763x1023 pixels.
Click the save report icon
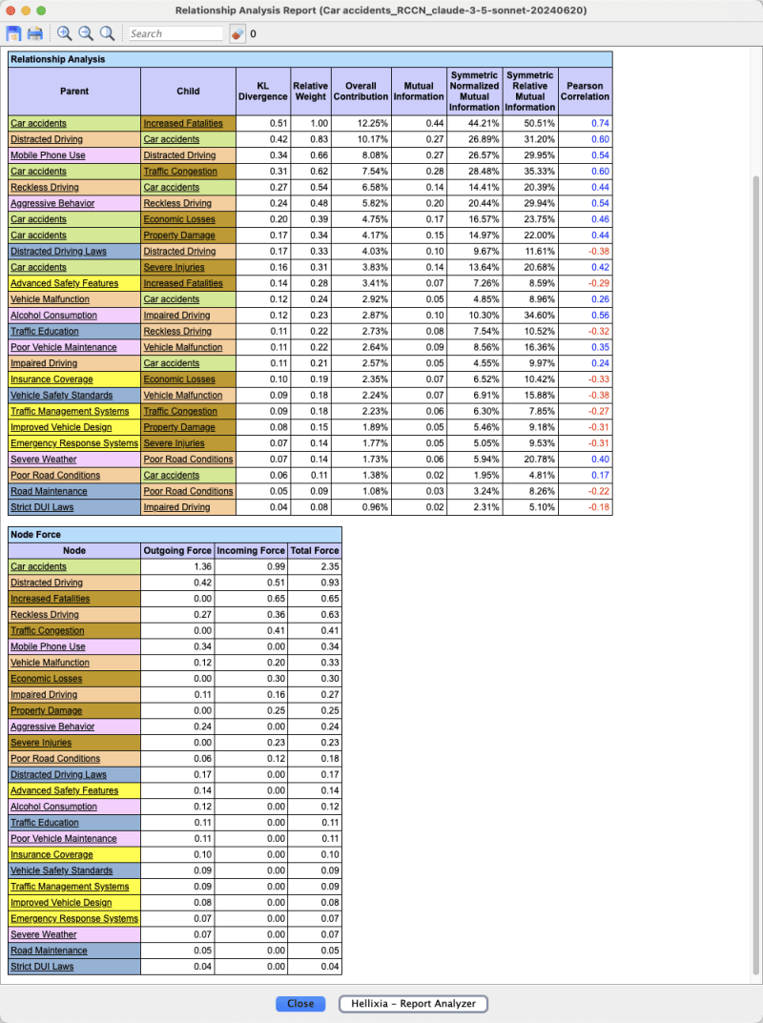click(x=13, y=33)
